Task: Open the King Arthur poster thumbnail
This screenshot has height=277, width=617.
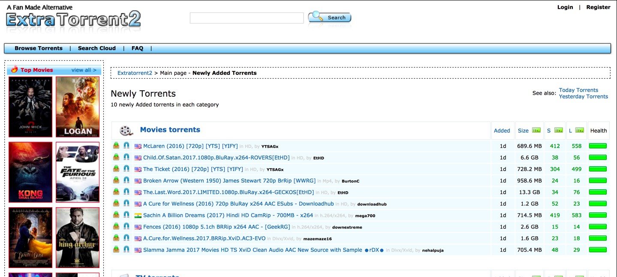Action: click(x=78, y=238)
